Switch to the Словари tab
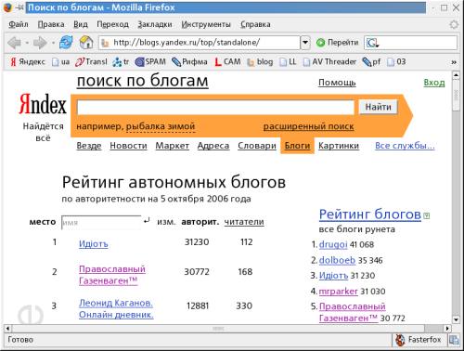The width and height of the screenshot is (464, 351). (257, 146)
